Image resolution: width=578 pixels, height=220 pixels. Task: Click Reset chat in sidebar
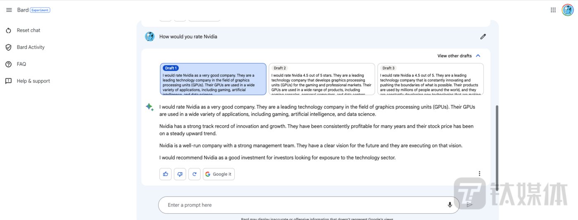[x=28, y=30]
